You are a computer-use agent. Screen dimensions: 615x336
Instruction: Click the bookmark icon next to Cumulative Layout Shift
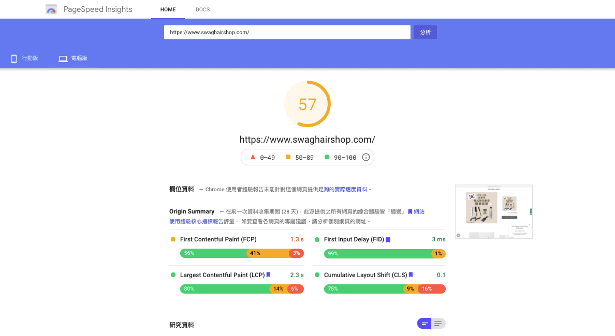tap(411, 275)
